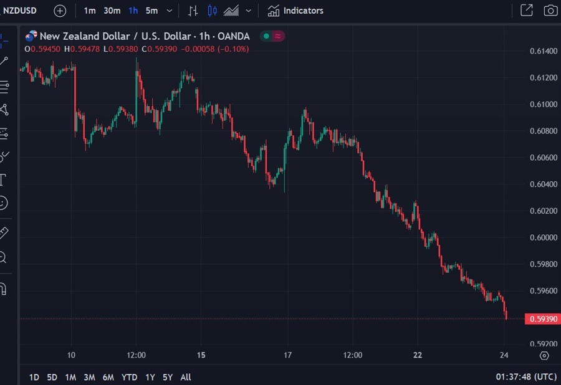Screen dimensions: 561x385
Task: Click the 22 date label on time axis
Action: pyautogui.click(x=418, y=355)
